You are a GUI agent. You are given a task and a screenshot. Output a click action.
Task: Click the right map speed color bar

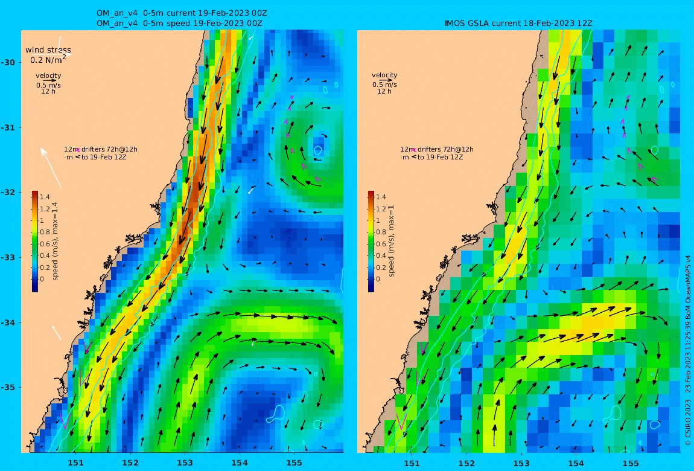click(371, 242)
